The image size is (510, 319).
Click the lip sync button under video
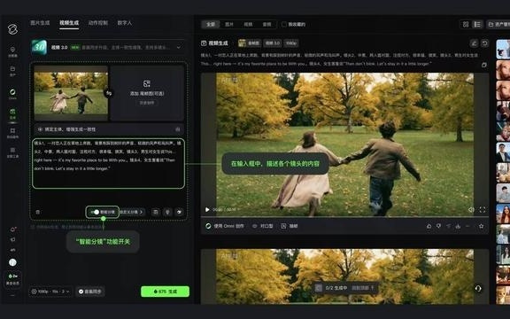pyautogui.click(x=263, y=226)
